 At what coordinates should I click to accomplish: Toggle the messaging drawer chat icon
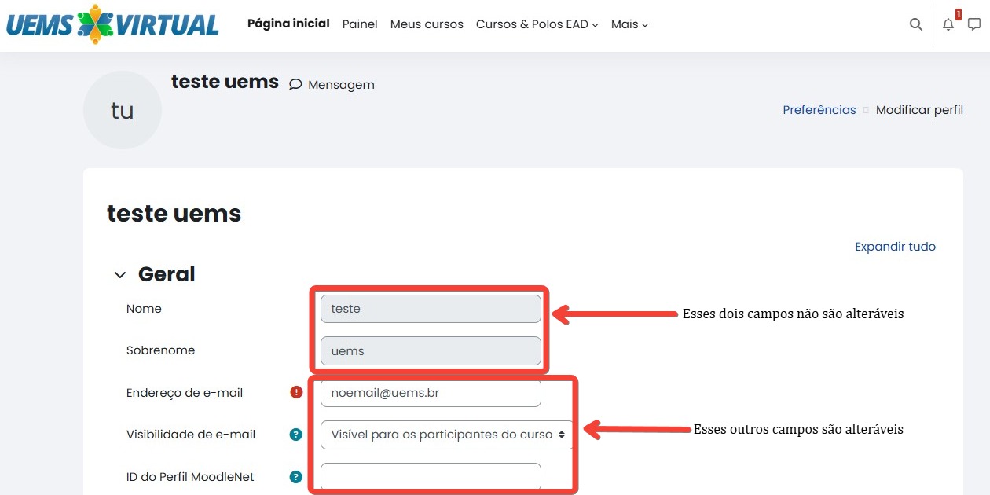[x=974, y=24]
